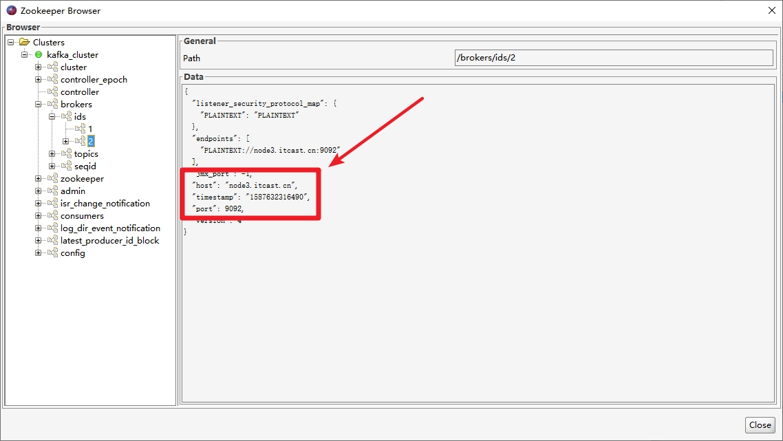Viewport: 783px width, 441px height.
Task: Select the controller node icon
Action: pos(52,92)
